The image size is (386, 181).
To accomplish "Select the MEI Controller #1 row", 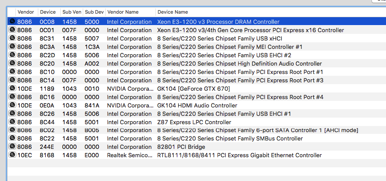I will tap(230, 47).
